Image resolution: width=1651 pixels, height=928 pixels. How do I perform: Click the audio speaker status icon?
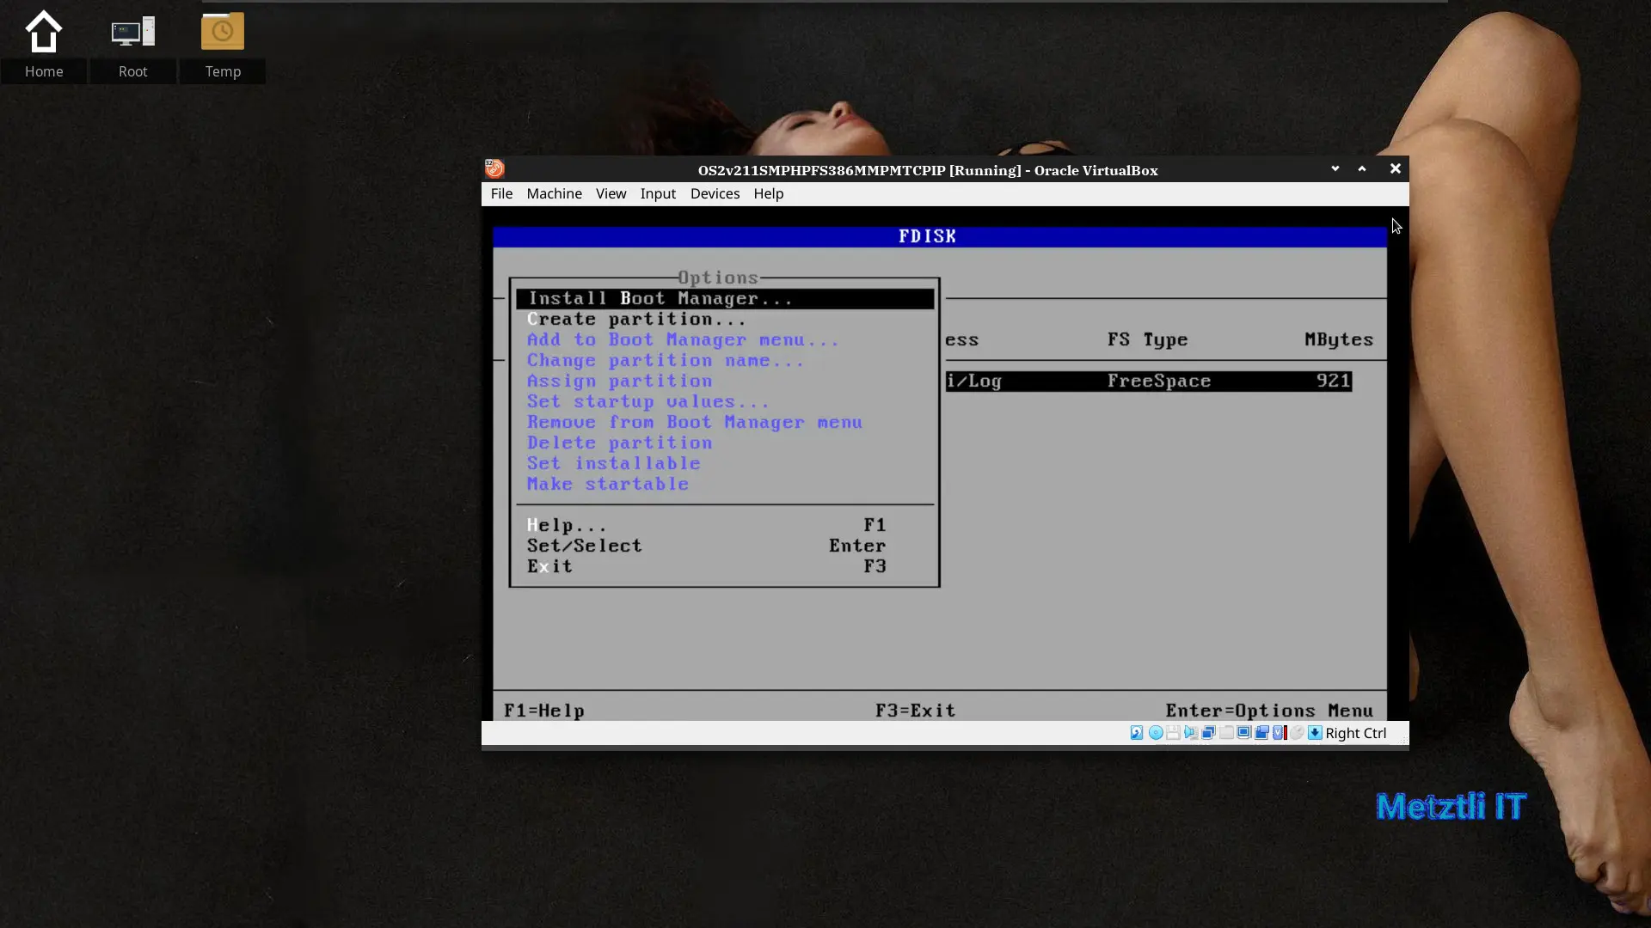tap(1191, 733)
